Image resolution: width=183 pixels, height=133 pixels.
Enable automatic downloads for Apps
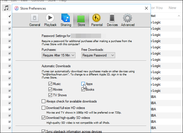tap(83, 84)
